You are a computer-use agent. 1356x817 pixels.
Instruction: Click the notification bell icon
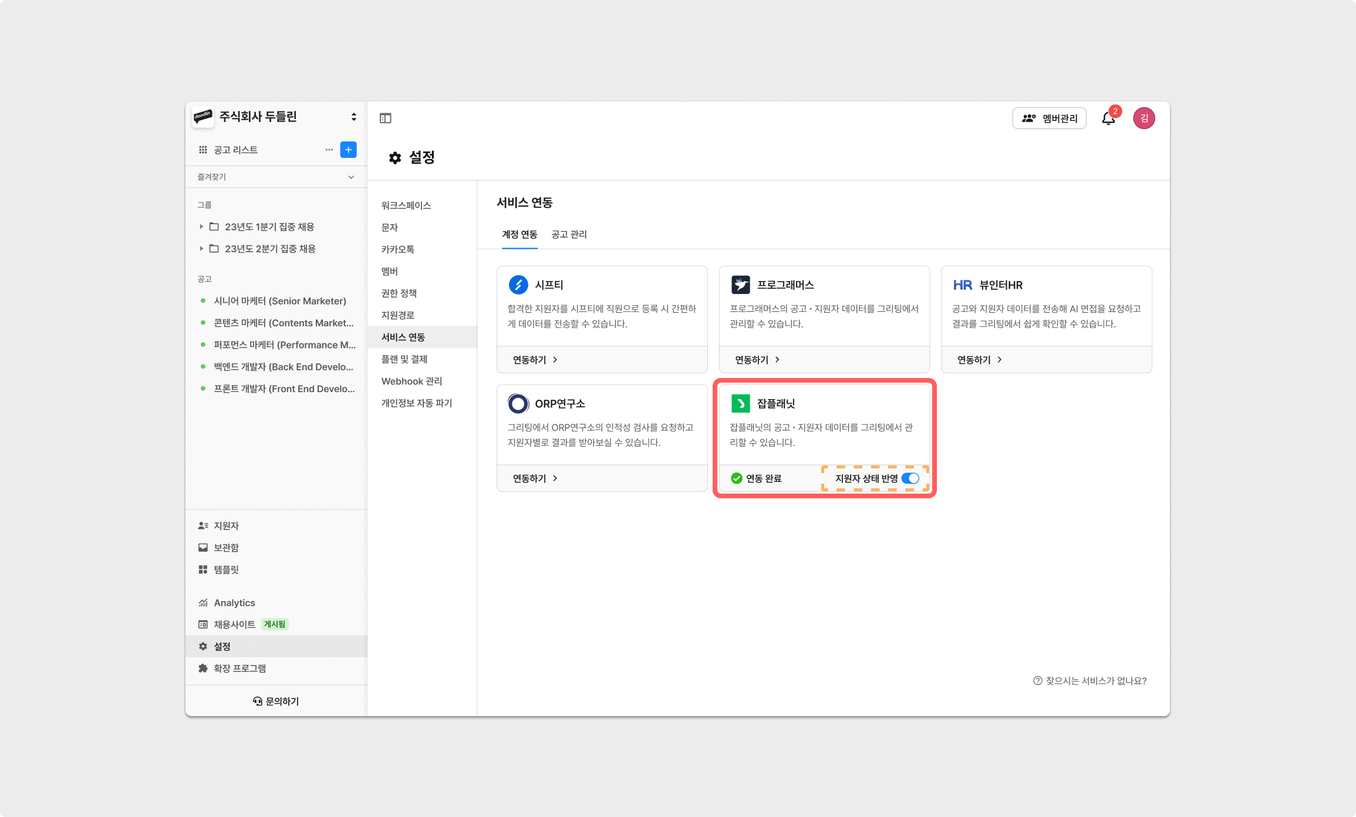click(1108, 119)
